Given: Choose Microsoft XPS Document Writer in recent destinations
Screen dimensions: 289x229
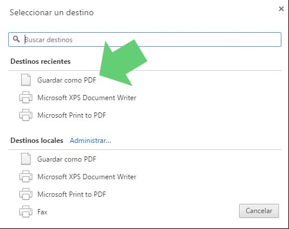Looking at the screenshot, I should click(x=87, y=98).
